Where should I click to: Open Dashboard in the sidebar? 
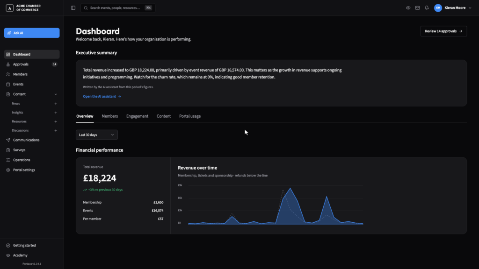coord(32,54)
